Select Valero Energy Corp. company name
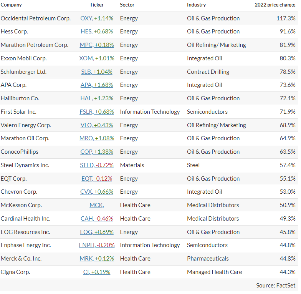This screenshot has height=294, width=301. [x=26, y=125]
